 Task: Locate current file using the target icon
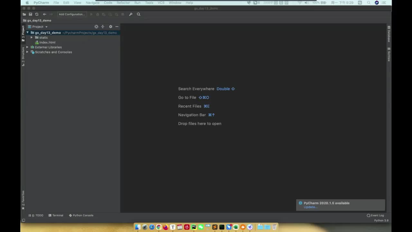96,27
